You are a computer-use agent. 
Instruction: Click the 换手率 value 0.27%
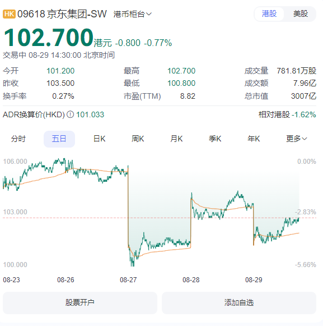coord(63,97)
